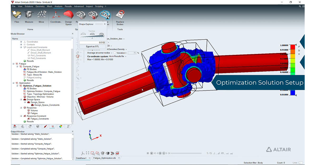
Task: Close the Shape Explorer panel
Action: tap(105, 24)
